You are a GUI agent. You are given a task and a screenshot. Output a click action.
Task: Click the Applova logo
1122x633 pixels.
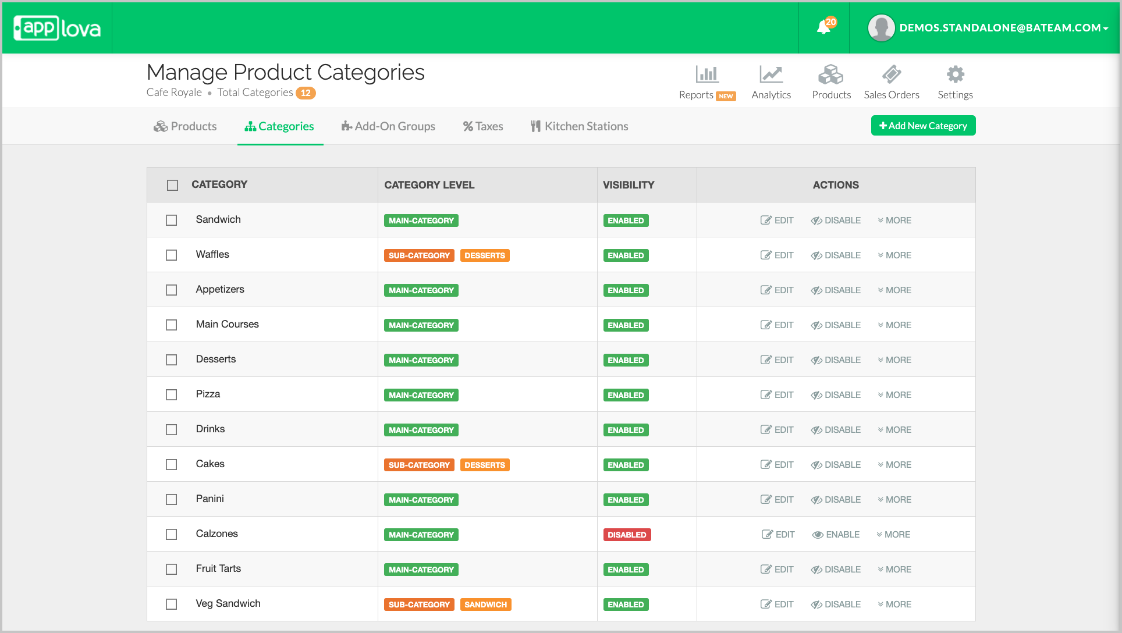(57, 28)
